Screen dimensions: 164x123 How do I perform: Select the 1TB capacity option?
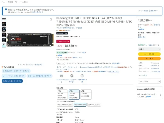62,94
